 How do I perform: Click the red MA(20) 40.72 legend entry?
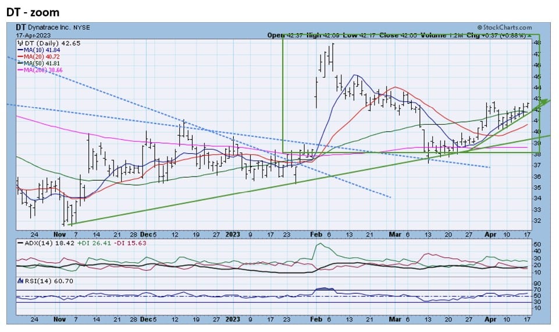coord(39,56)
